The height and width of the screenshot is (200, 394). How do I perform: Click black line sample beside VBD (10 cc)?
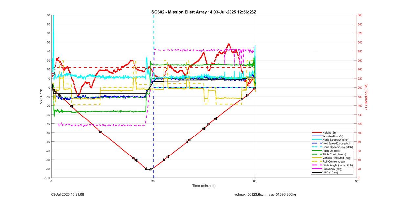click(317, 172)
